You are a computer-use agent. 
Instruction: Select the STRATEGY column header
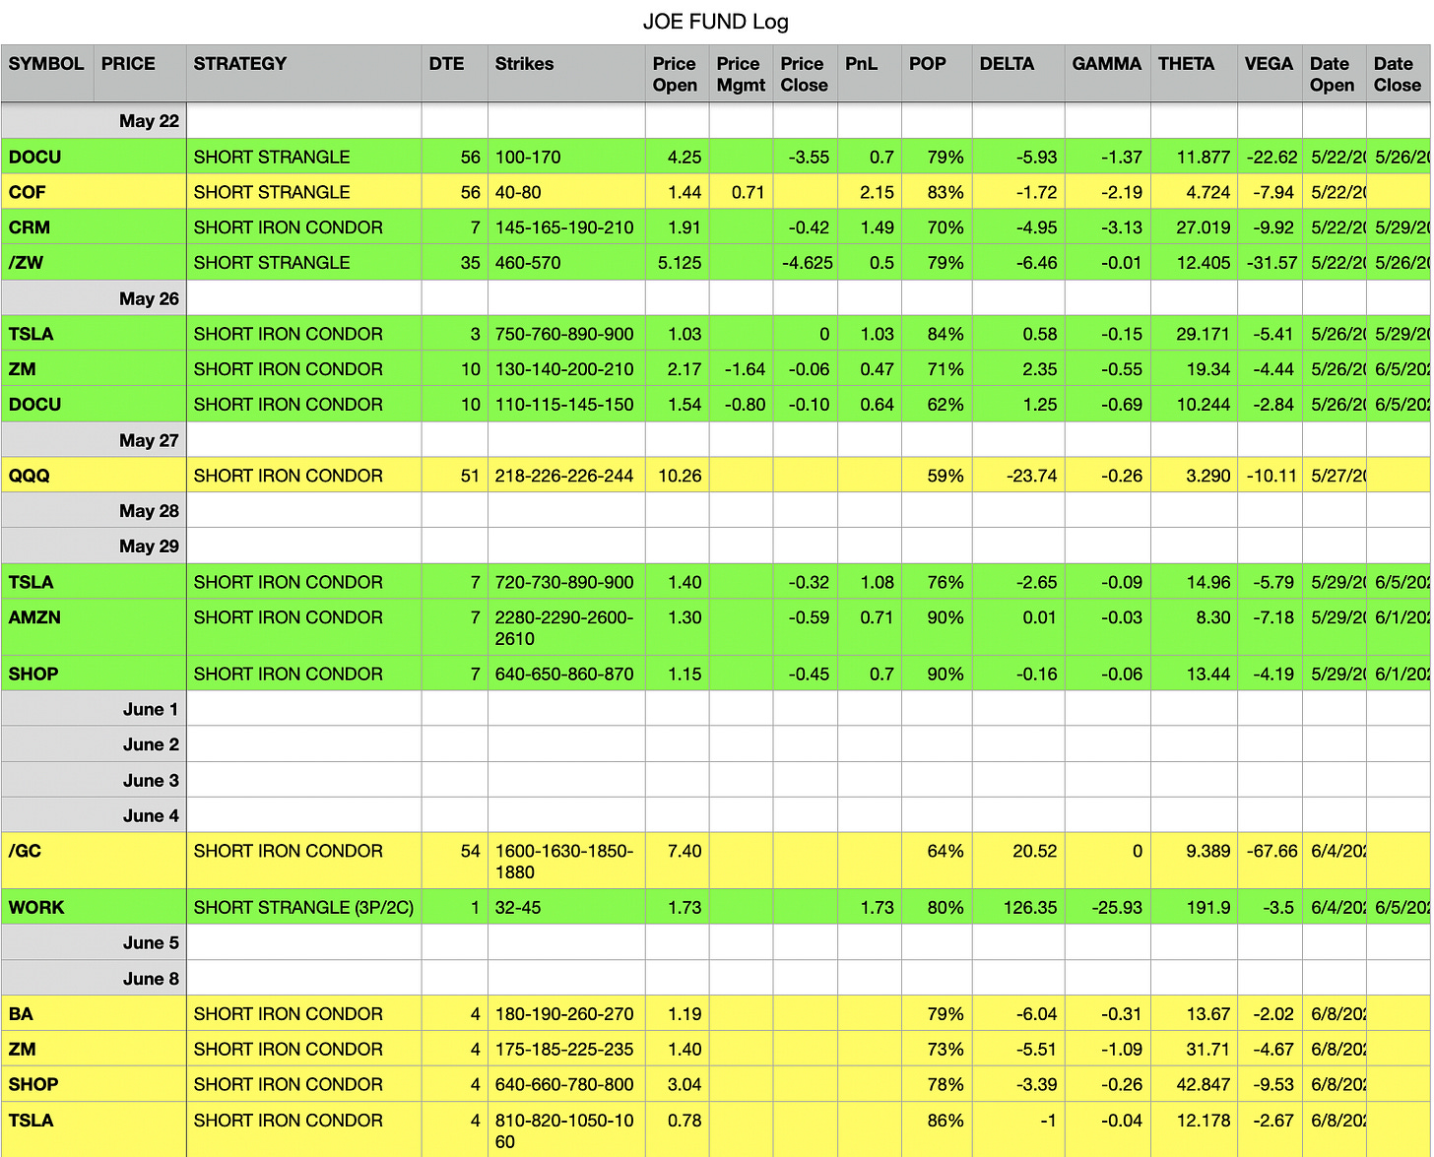pyautogui.click(x=303, y=73)
